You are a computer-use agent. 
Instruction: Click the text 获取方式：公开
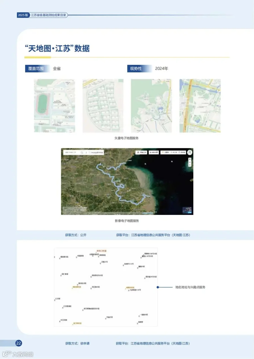(x=76, y=235)
